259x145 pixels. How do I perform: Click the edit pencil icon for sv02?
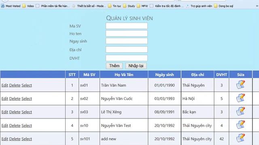241,98
